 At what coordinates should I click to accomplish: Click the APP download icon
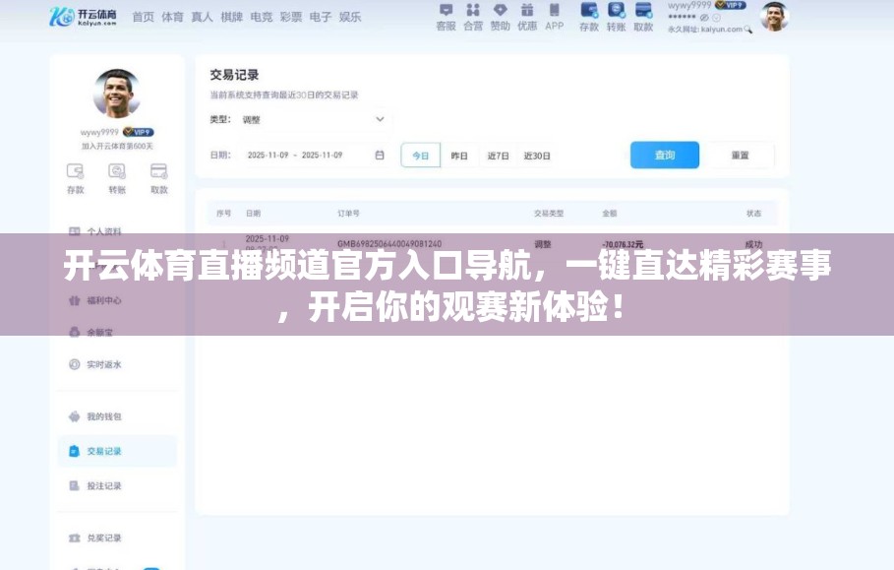(553, 16)
